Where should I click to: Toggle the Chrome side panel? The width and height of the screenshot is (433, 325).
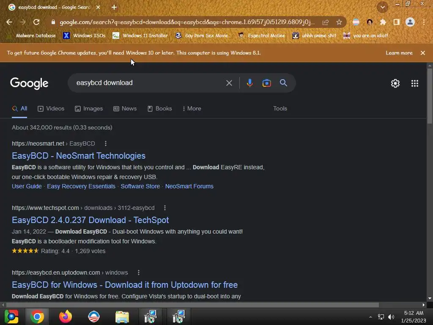pos(397,22)
